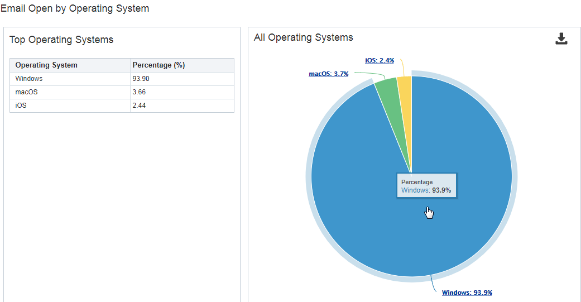Select the Windows cell in the table
This screenshot has height=302, width=581.
[x=29, y=79]
